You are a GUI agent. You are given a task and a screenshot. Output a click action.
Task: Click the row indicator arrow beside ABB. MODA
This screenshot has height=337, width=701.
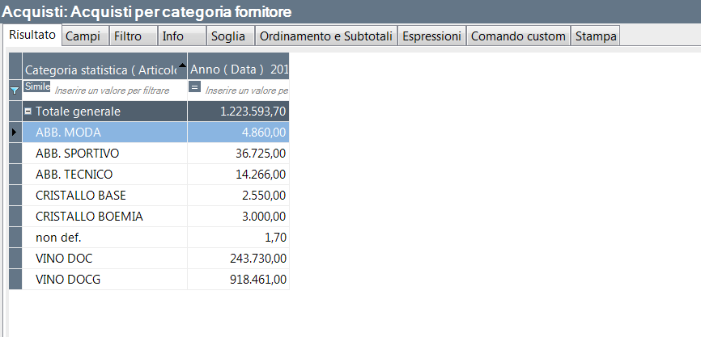pyautogui.click(x=15, y=132)
